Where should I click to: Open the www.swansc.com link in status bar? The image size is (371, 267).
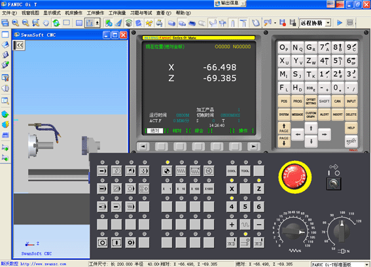(43, 264)
